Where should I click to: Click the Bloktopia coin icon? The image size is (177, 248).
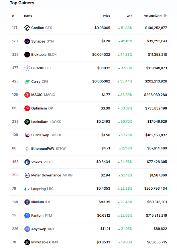[27, 55]
